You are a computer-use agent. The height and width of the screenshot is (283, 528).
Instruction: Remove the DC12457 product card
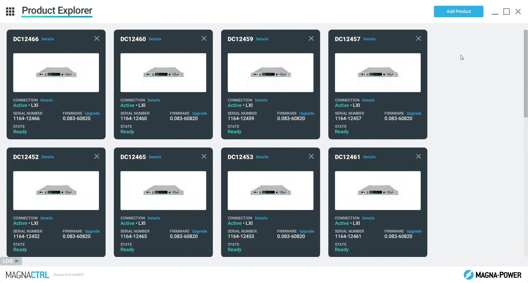pos(419,38)
